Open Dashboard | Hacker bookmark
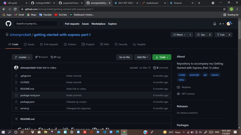Image resolution: width=241 pixels, height=135 pixels. click(x=82, y=15)
